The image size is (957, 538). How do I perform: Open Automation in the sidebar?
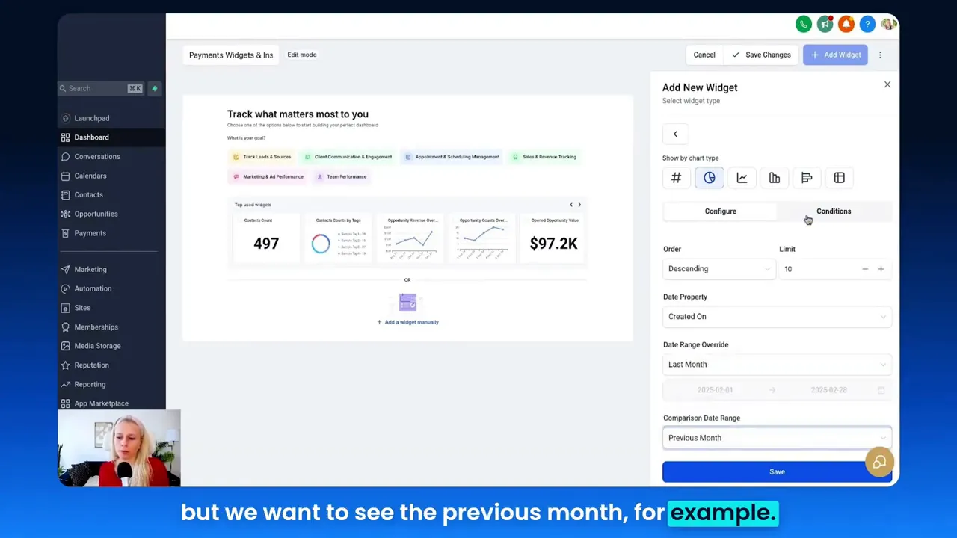click(111, 288)
